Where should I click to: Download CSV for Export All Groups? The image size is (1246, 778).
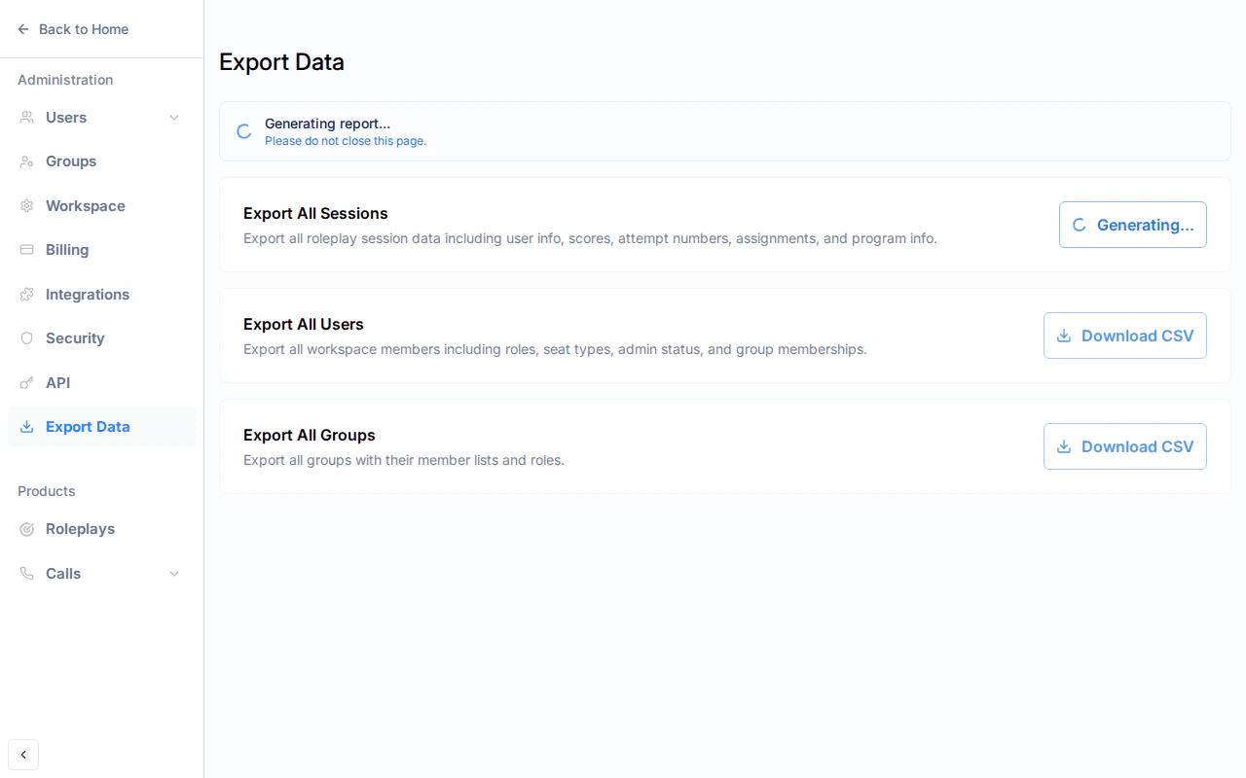coord(1124,446)
